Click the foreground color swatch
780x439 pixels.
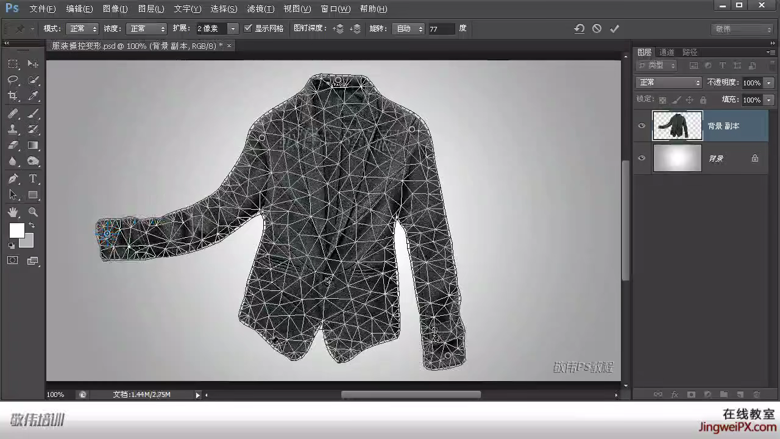[x=16, y=230]
